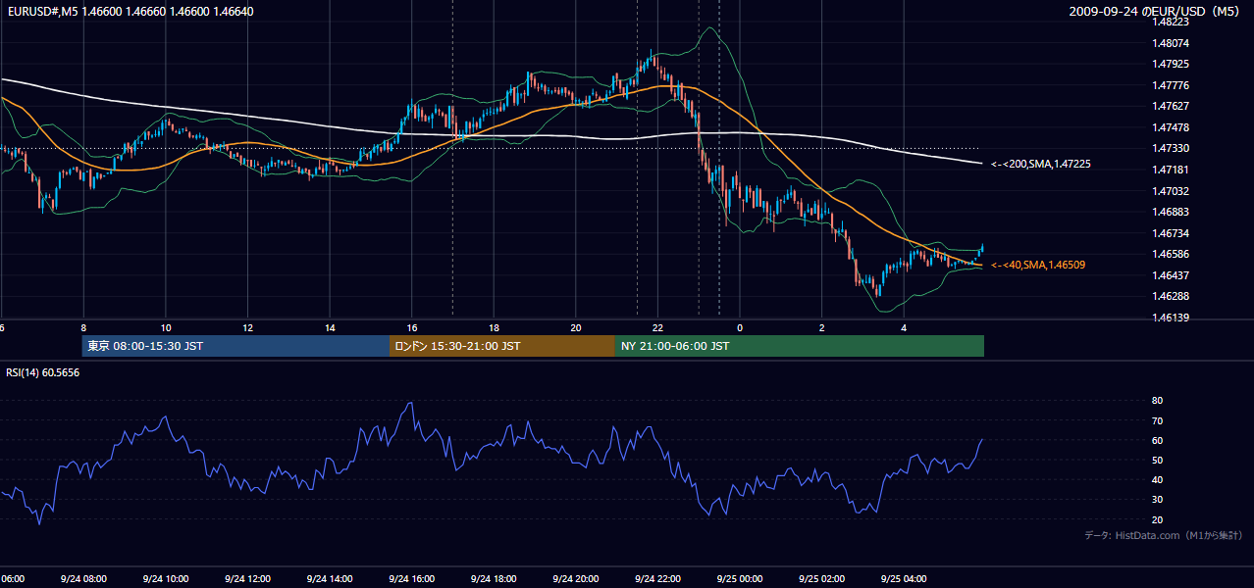The height and width of the screenshot is (588, 1254).
Task: Click hour label 22 on the price chart axis
Action: [x=658, y=328]
